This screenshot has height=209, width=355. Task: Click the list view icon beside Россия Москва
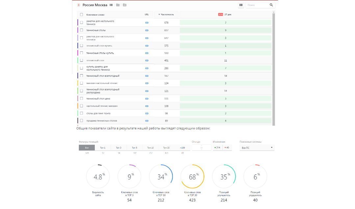(111, 5)
